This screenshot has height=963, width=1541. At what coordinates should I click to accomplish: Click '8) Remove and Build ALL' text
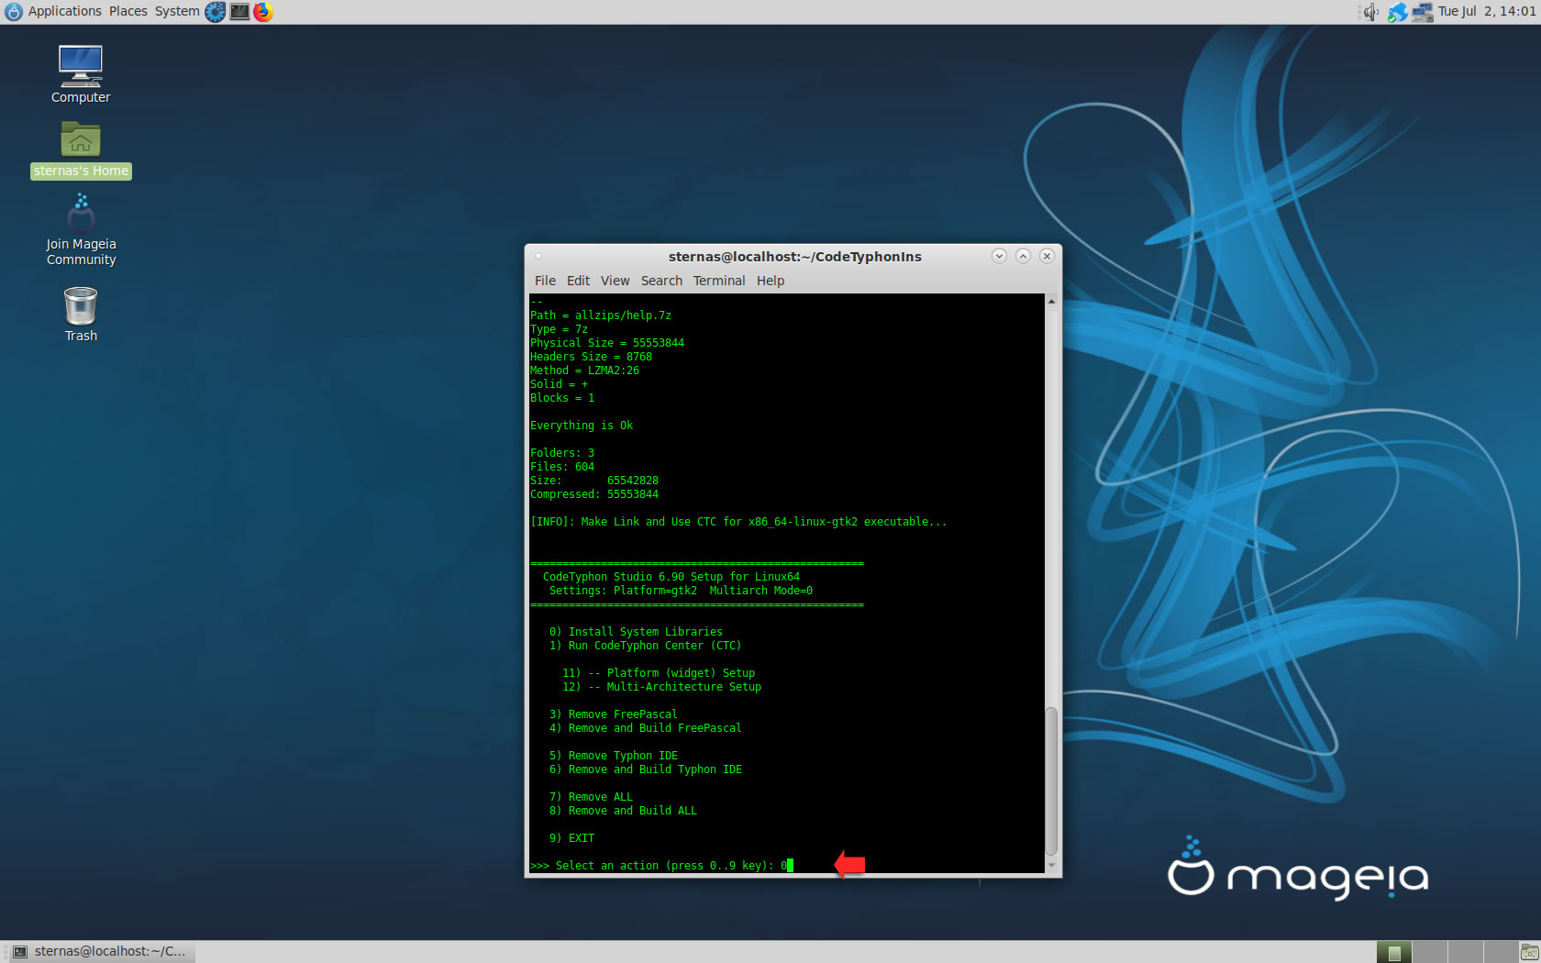click(x=623, y=811)
